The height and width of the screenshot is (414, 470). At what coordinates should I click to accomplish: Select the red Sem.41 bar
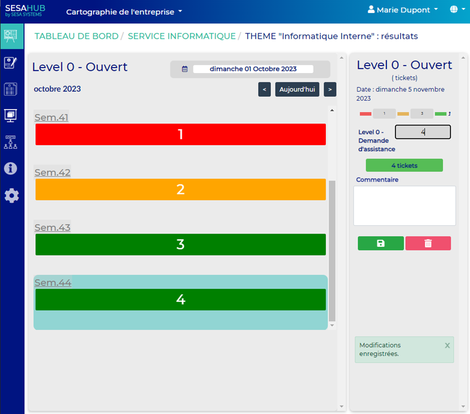point(181,134)
